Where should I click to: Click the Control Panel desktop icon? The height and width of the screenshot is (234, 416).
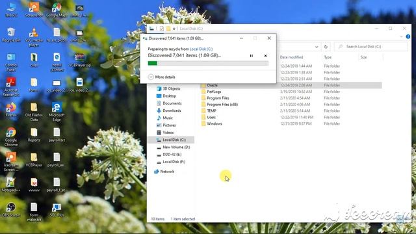pyautogui.click(x=11, y=62)
